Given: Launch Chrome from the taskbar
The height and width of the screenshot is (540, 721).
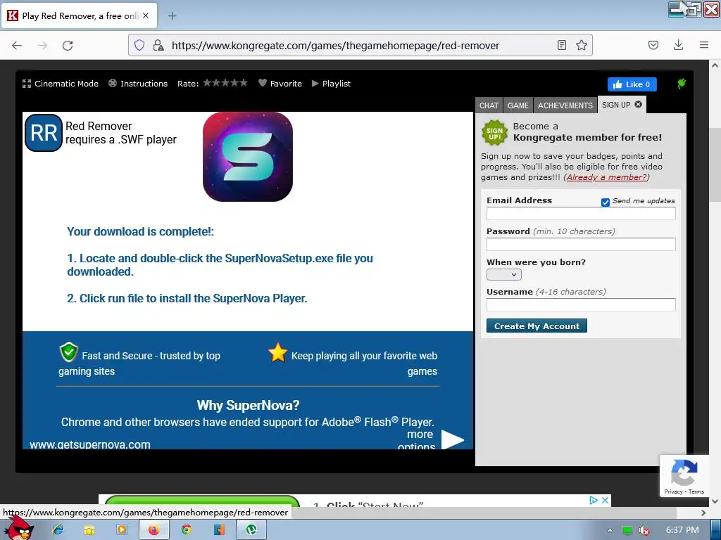Looking at the screenshot, I should click(x=186, y=529).
